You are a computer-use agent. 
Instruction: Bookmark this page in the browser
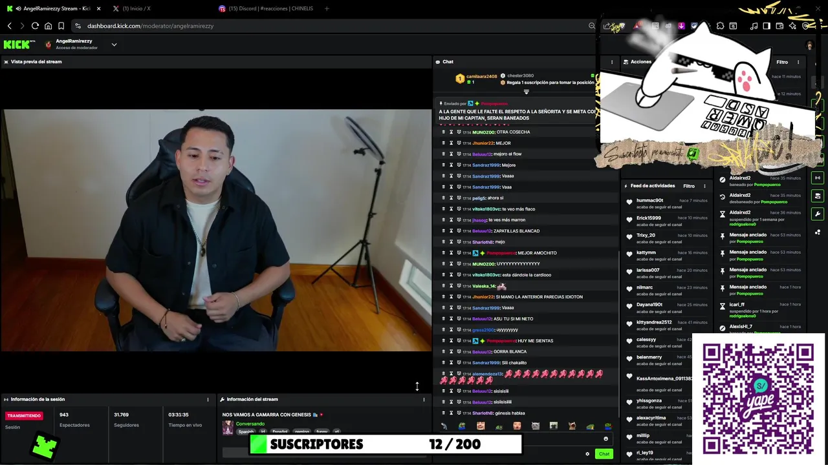coord(61,26)
